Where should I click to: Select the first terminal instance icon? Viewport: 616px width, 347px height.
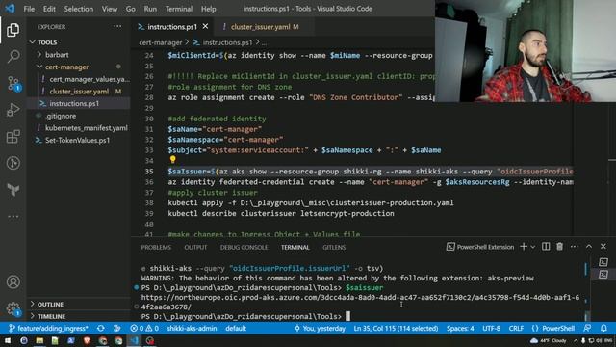coord(603,262)
